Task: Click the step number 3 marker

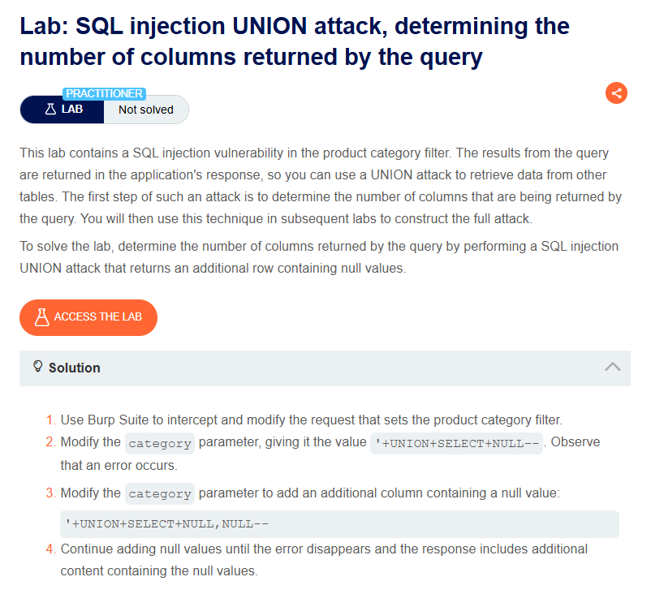Action: (x=50, y=493)
